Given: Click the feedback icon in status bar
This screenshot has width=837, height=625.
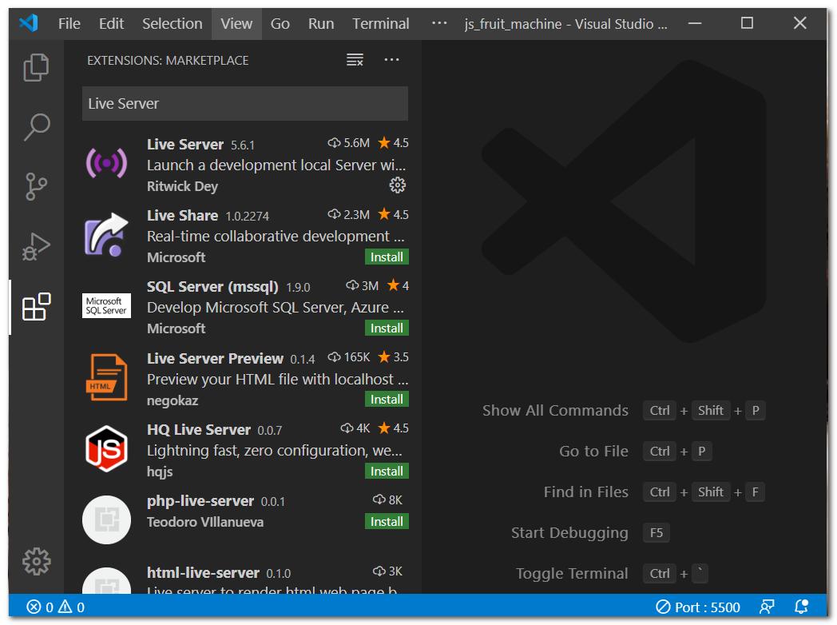Looking at the screenshot, I should point(767,607).
